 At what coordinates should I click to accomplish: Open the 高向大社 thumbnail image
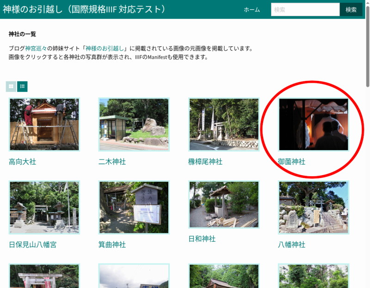pyautogui.click(x=44, y=124)
